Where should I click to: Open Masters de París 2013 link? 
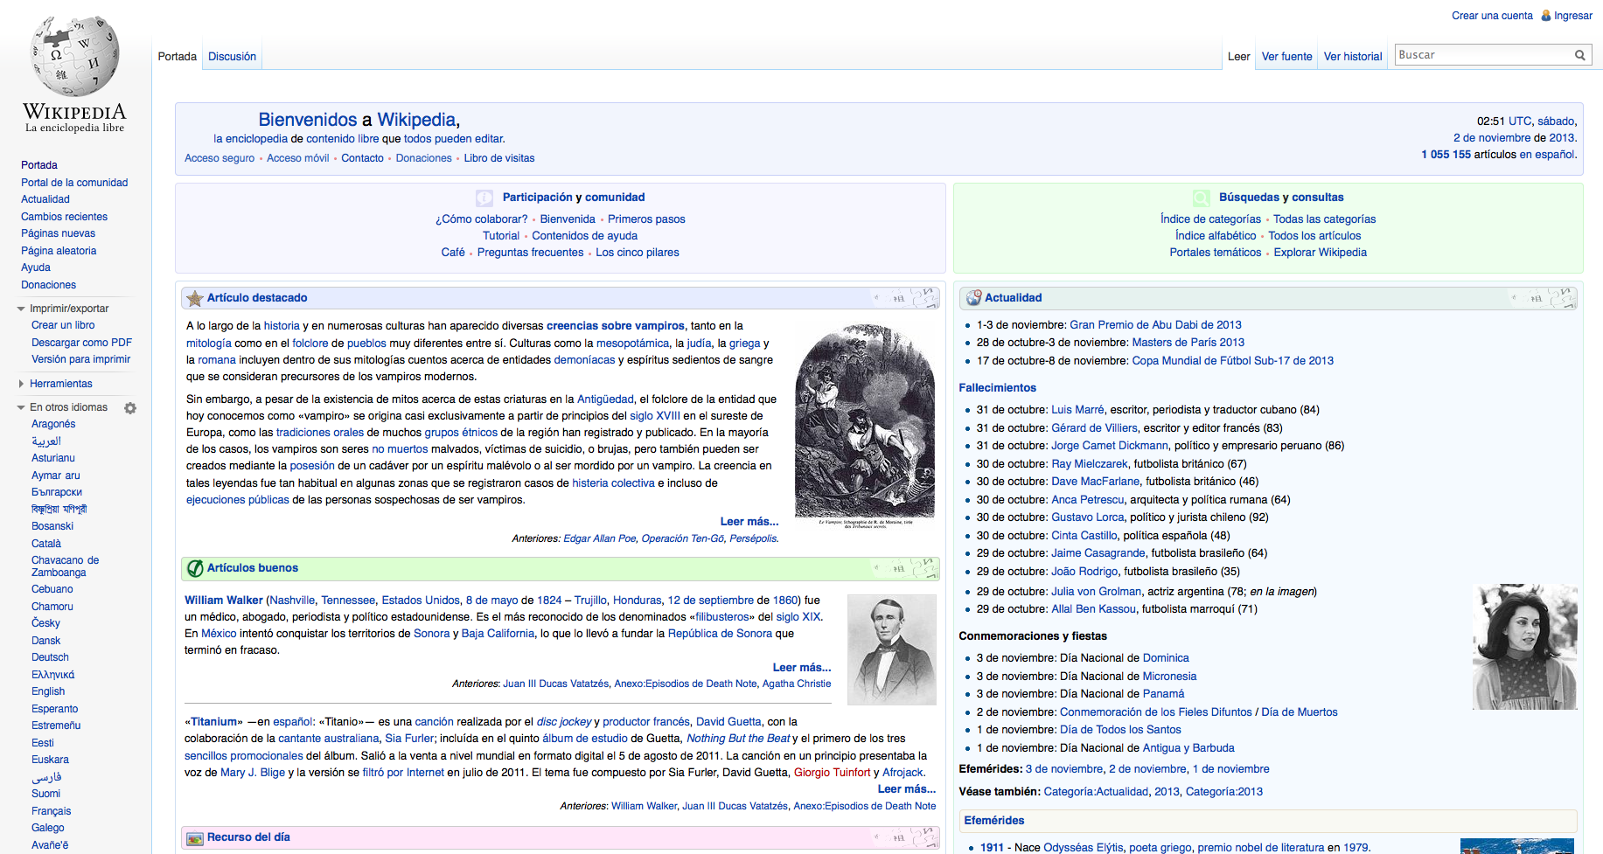coord(1188,343)
